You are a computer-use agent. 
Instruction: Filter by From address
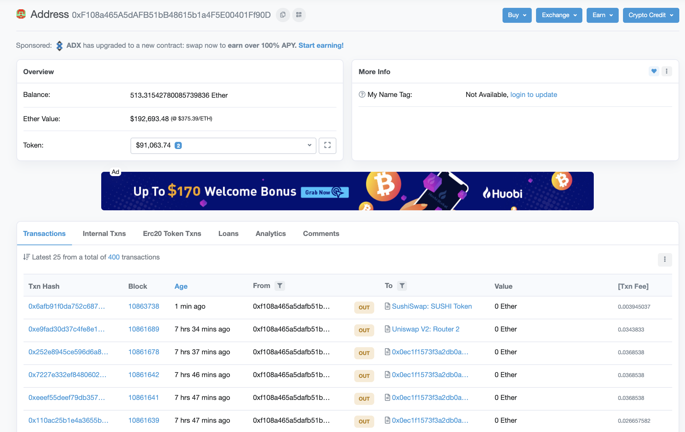(280, 286)
